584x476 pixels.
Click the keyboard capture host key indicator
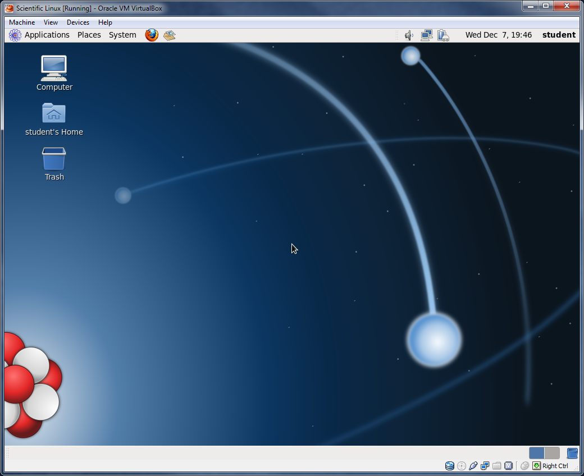(x=536, y=466)
